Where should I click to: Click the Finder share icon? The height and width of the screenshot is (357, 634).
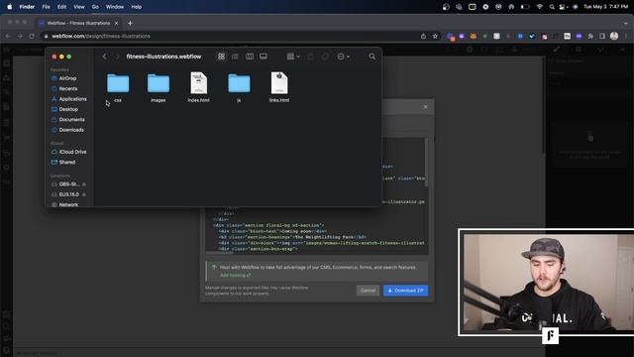pyautogui.click(x=311, y=57)
